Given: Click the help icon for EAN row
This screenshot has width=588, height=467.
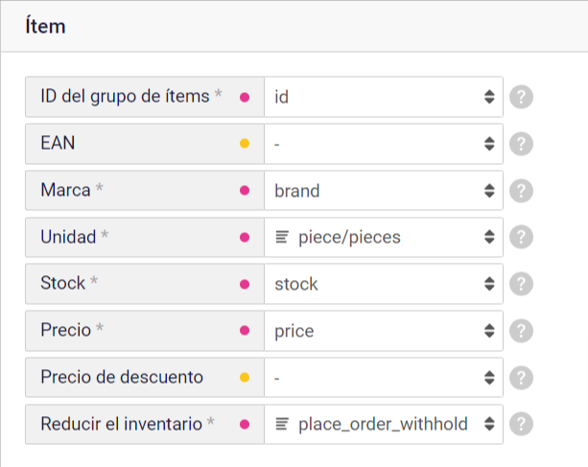Looking at the screenshot, I should pos(521,144).
